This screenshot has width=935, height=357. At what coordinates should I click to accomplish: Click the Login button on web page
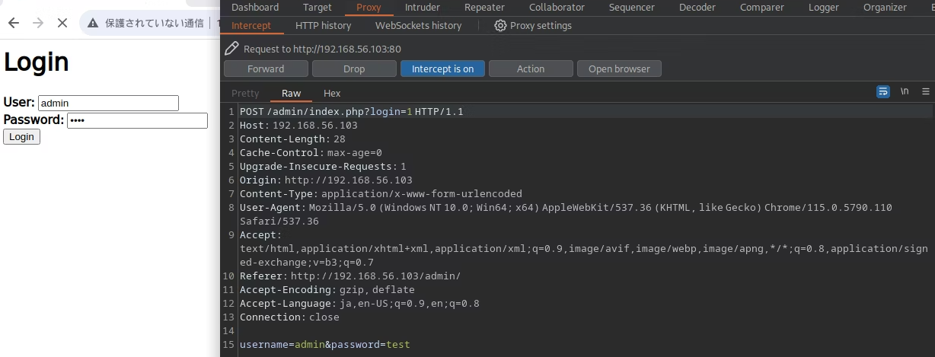[x=21, y=137]
